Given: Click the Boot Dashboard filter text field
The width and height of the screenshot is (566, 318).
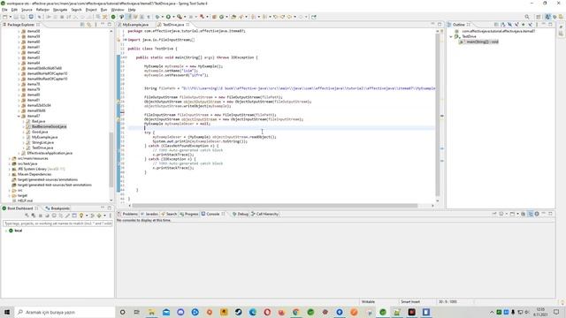Looking at the screenshot, I should pos(57,223).
